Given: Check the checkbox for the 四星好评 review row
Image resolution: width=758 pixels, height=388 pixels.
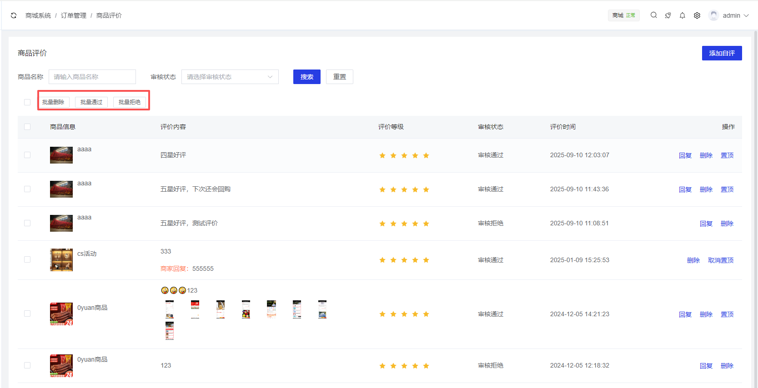Looking at the screenshot, I should click(x=27, y=155).
